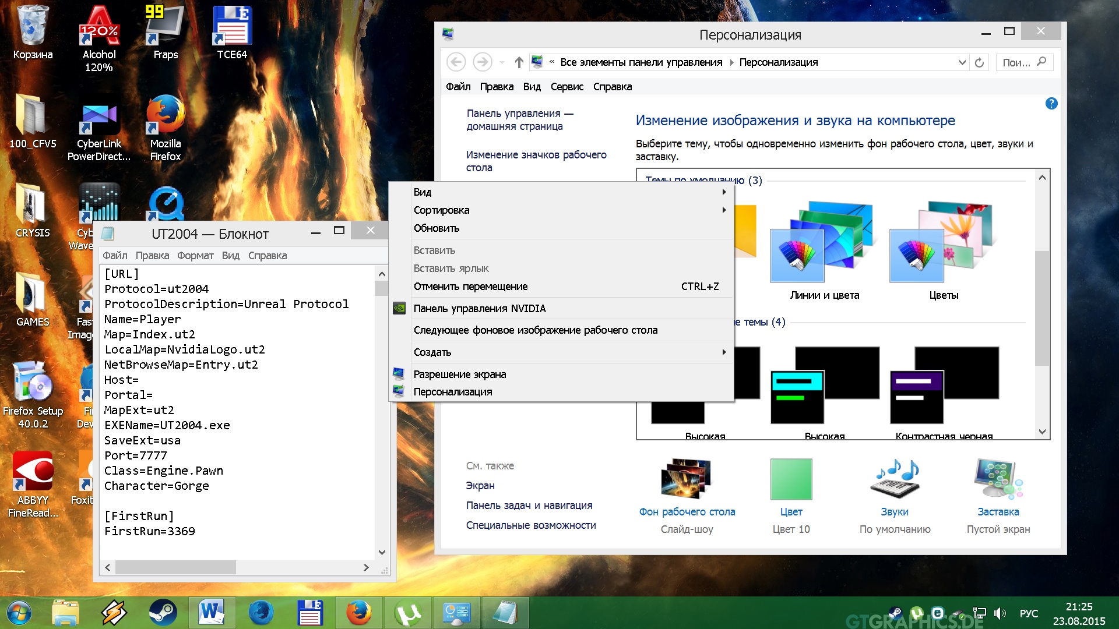Click the green Цвет color swatch
The image size is (1119, 629).
point(791,479)
